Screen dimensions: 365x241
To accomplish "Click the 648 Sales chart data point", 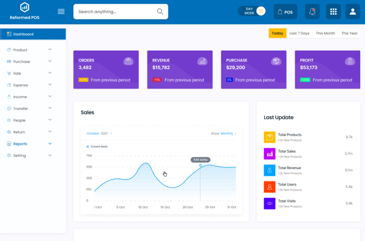I will (200, 166).
